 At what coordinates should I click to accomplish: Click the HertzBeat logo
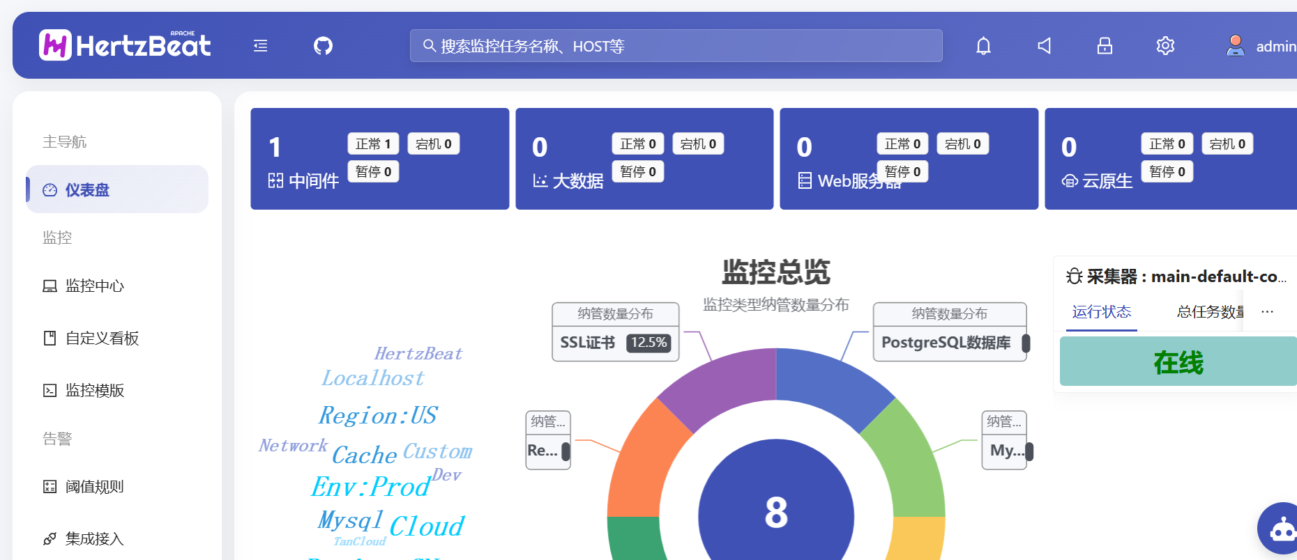pos(125,45)
